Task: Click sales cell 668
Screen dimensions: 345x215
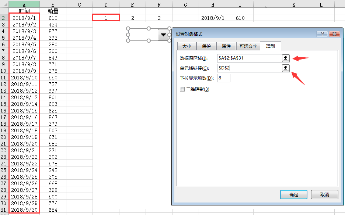Action: pos(53,183)
